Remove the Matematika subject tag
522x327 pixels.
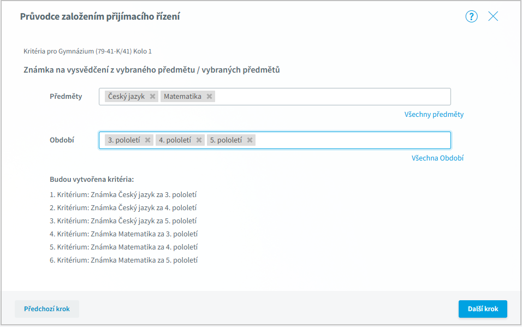click(x=209, y=97)
